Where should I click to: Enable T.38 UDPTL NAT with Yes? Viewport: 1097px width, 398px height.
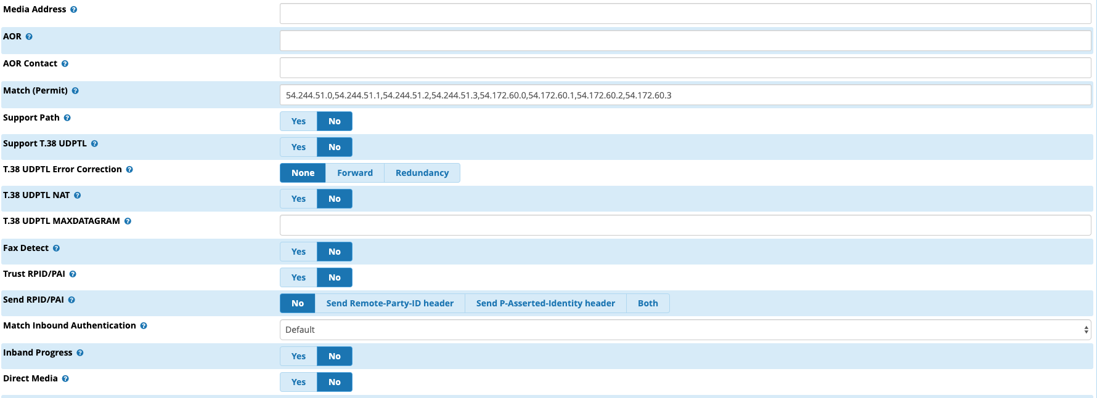click(298, 199)
